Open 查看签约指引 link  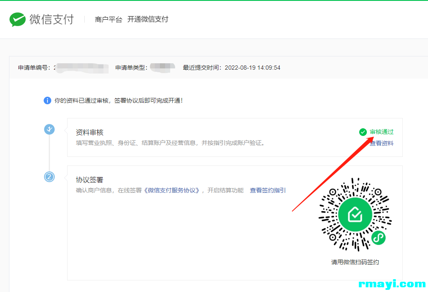click(268, 190)
